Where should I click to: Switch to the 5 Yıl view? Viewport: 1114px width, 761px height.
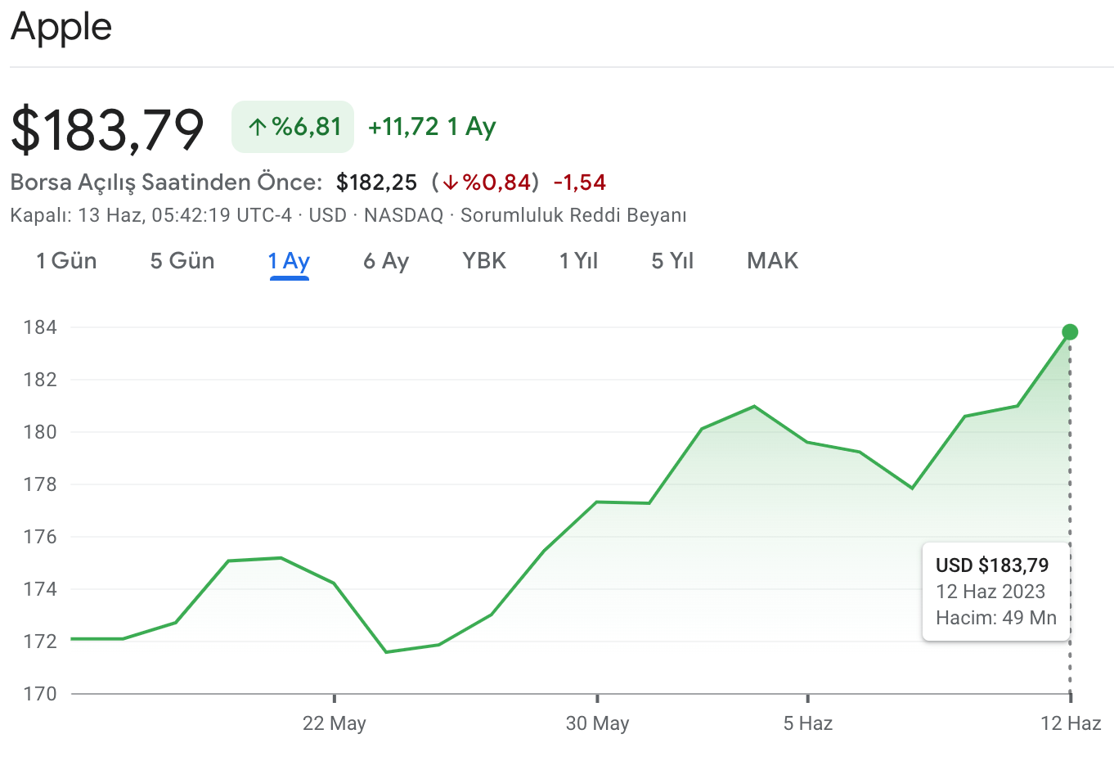(672, 261)
